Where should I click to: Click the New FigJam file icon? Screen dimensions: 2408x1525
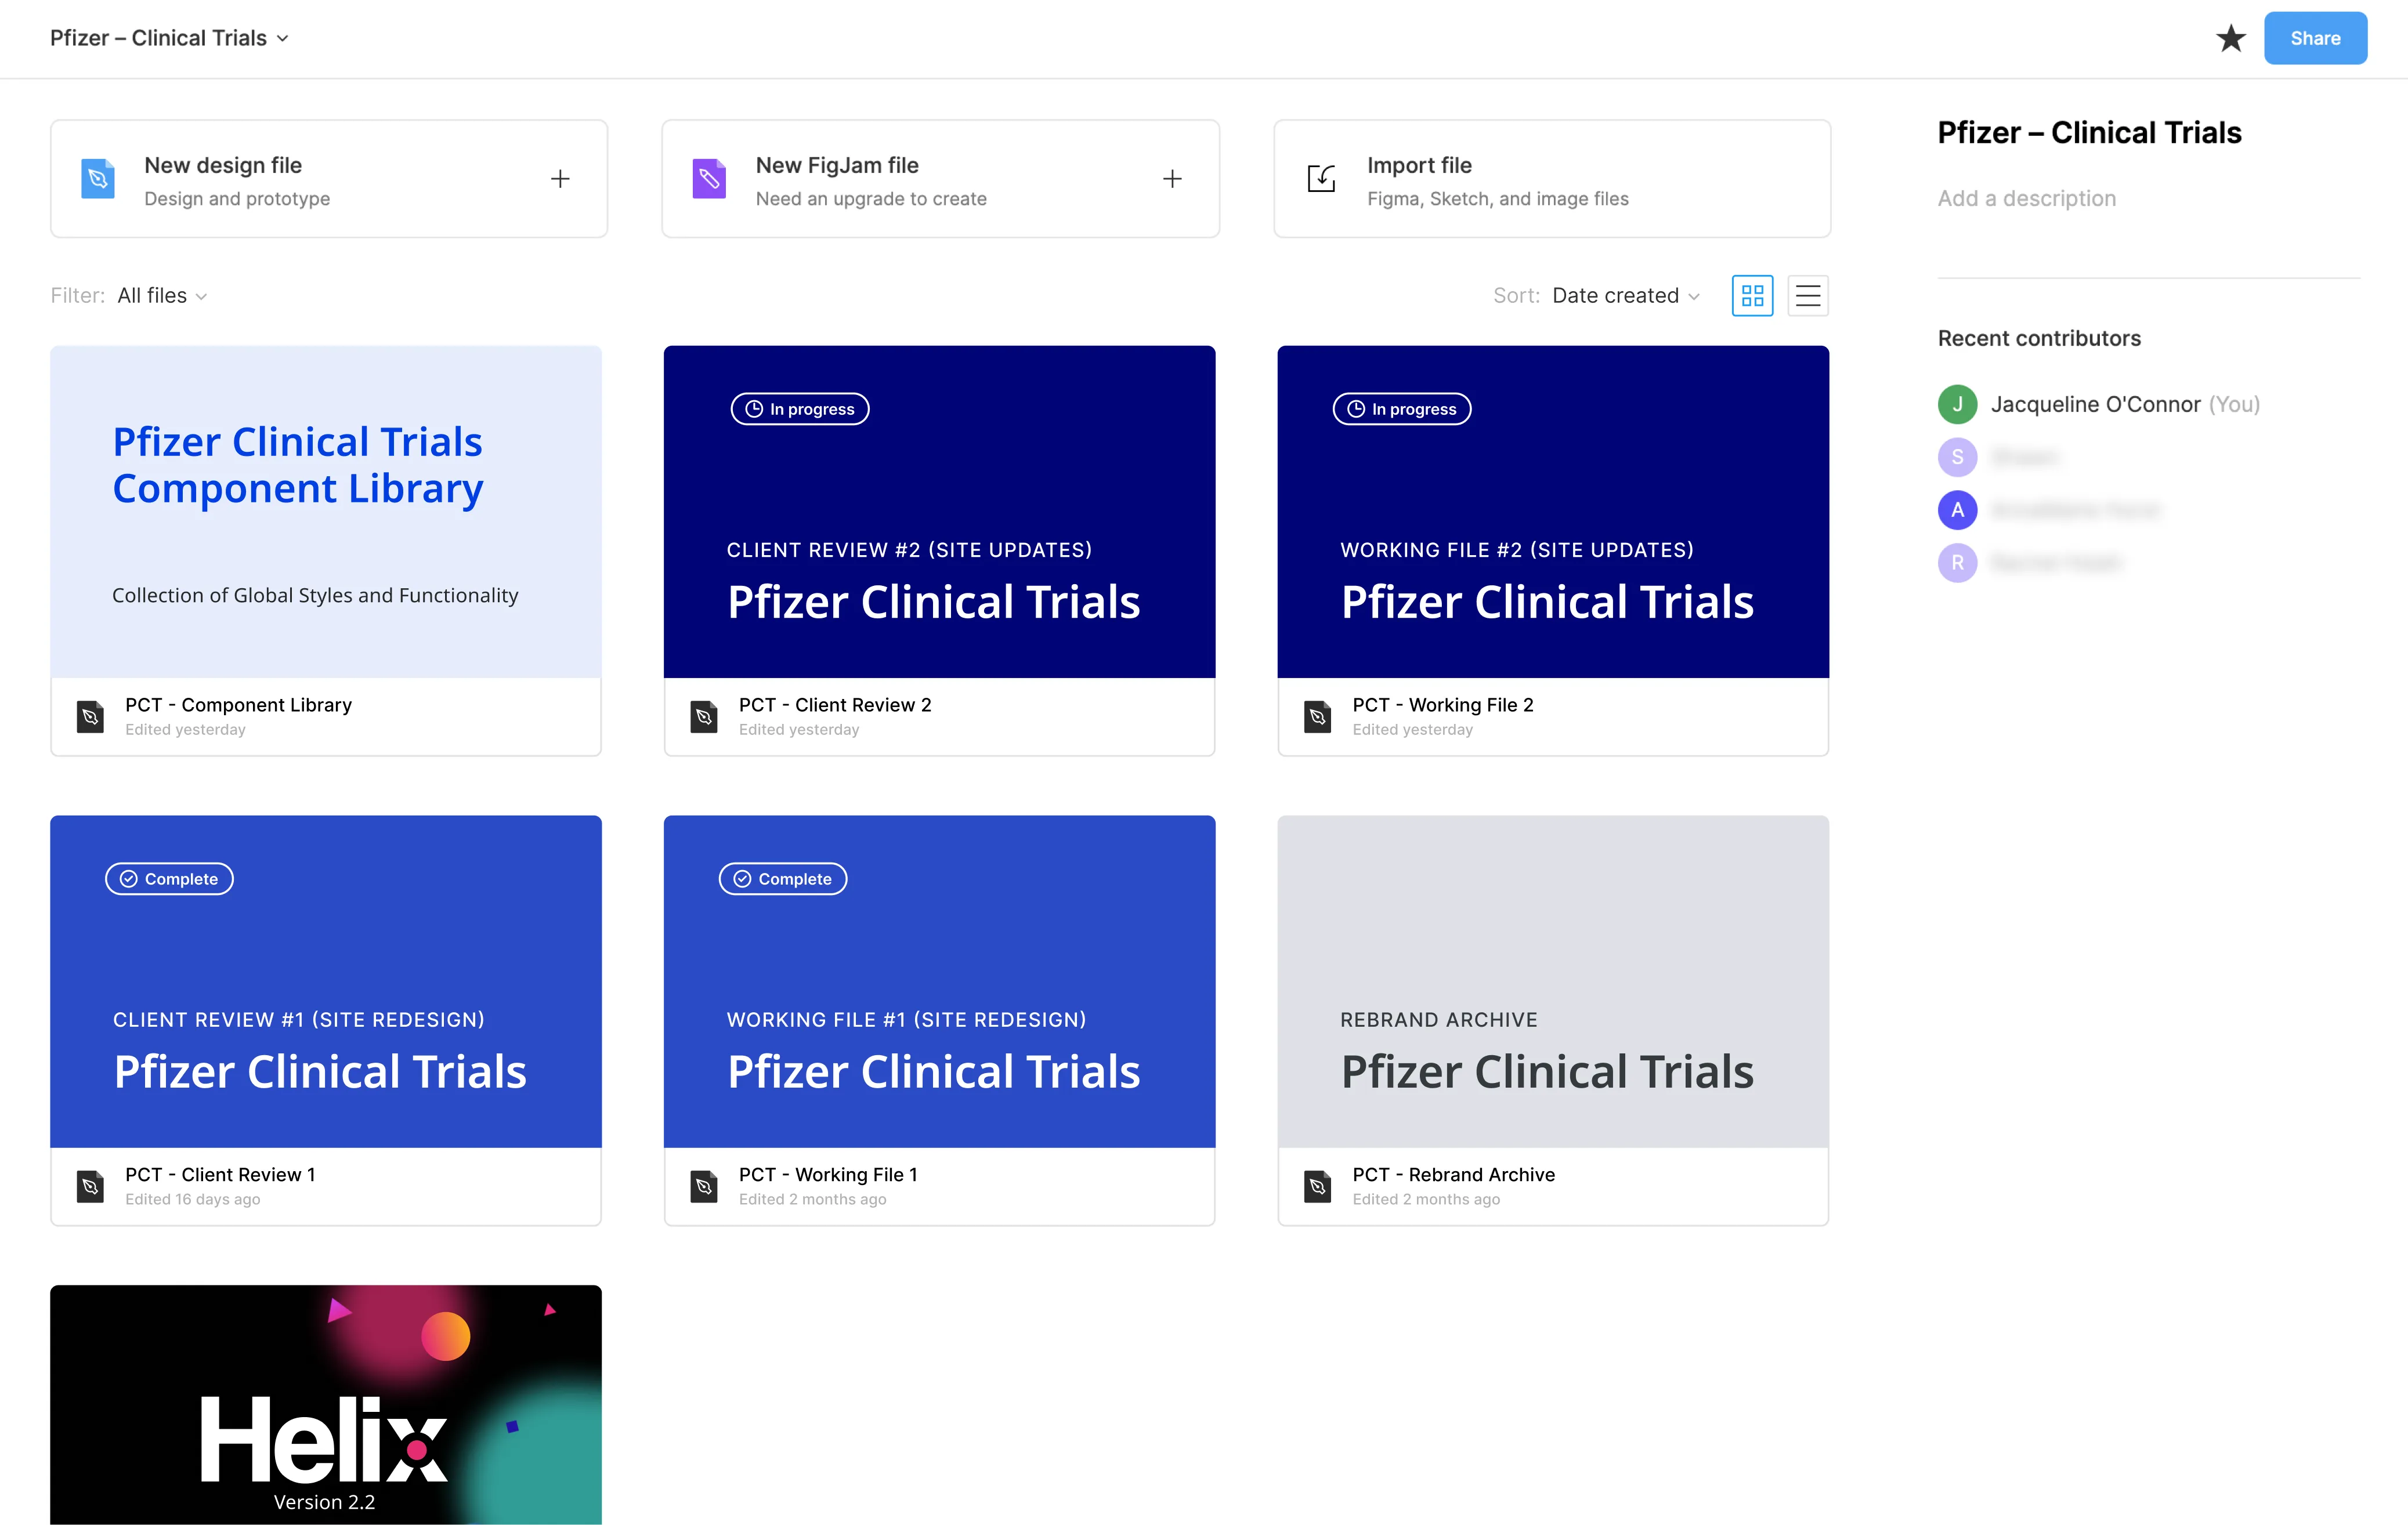[x=709, y=179]
